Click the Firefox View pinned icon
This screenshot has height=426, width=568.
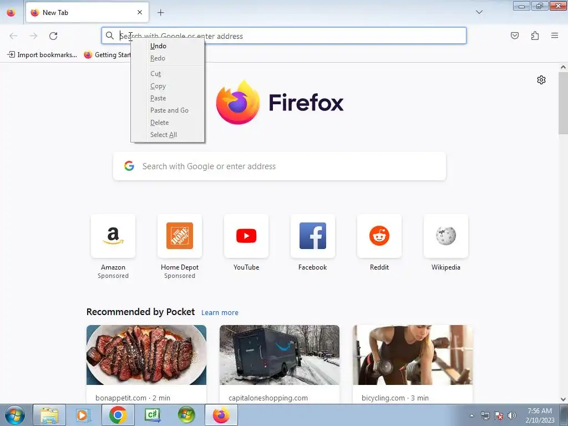pyautogui.click(x=11, y=12)
